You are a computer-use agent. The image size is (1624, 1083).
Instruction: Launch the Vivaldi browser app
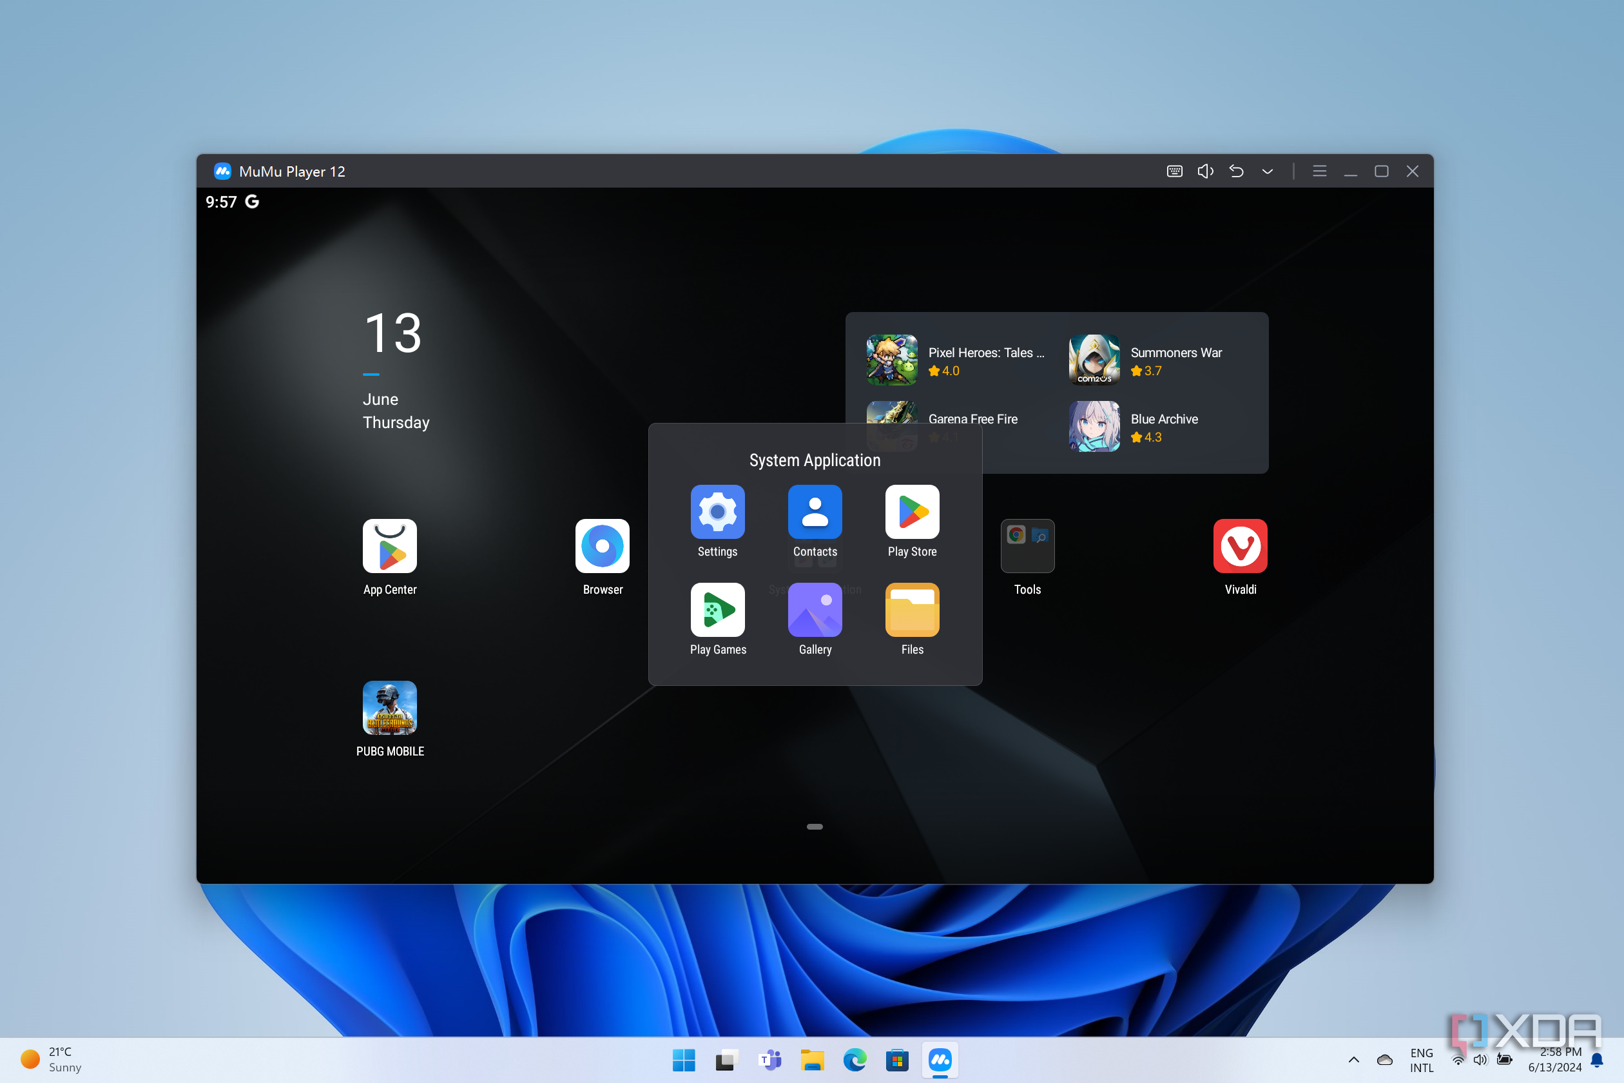click(1240, 545)
